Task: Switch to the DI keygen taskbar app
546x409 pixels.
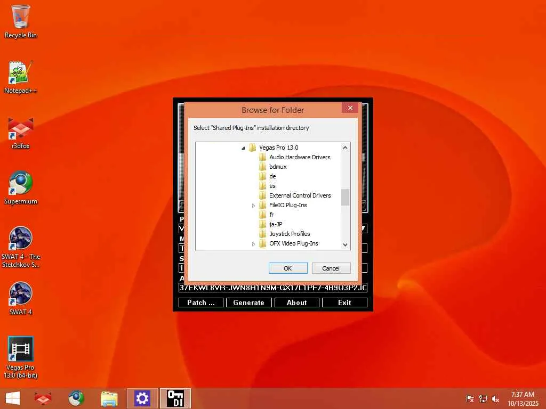Action: [x=175, y=398]
